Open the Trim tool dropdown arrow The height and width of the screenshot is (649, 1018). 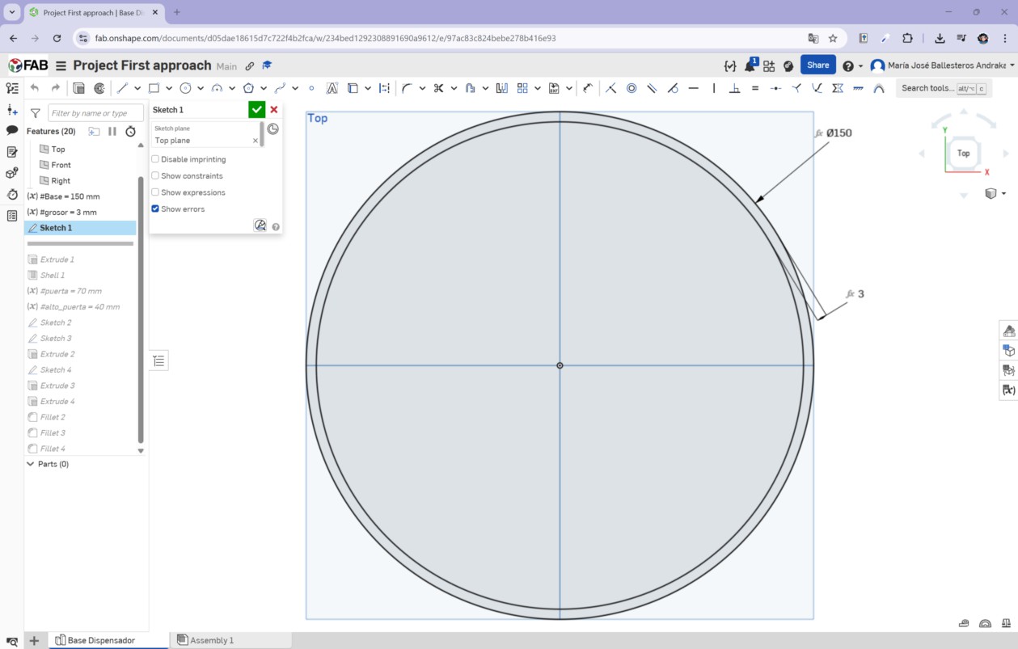pyautogui.click(x=454, y=88)
